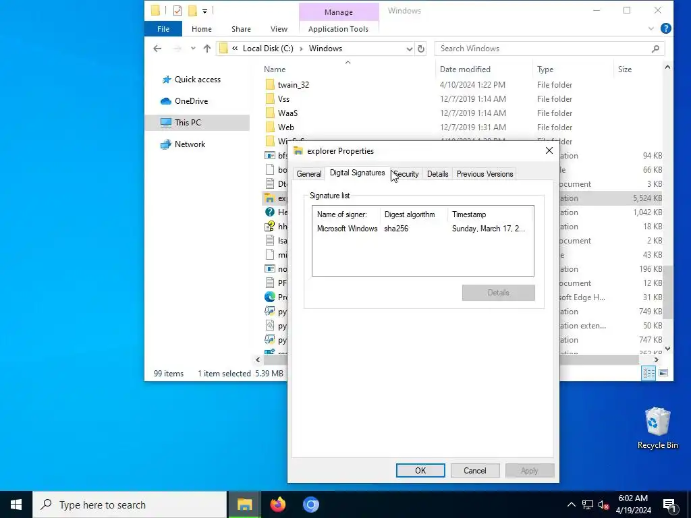The image size is (691, 518).
Task: Select the Digital Signatures tab
Action: [x=358, y=173]
